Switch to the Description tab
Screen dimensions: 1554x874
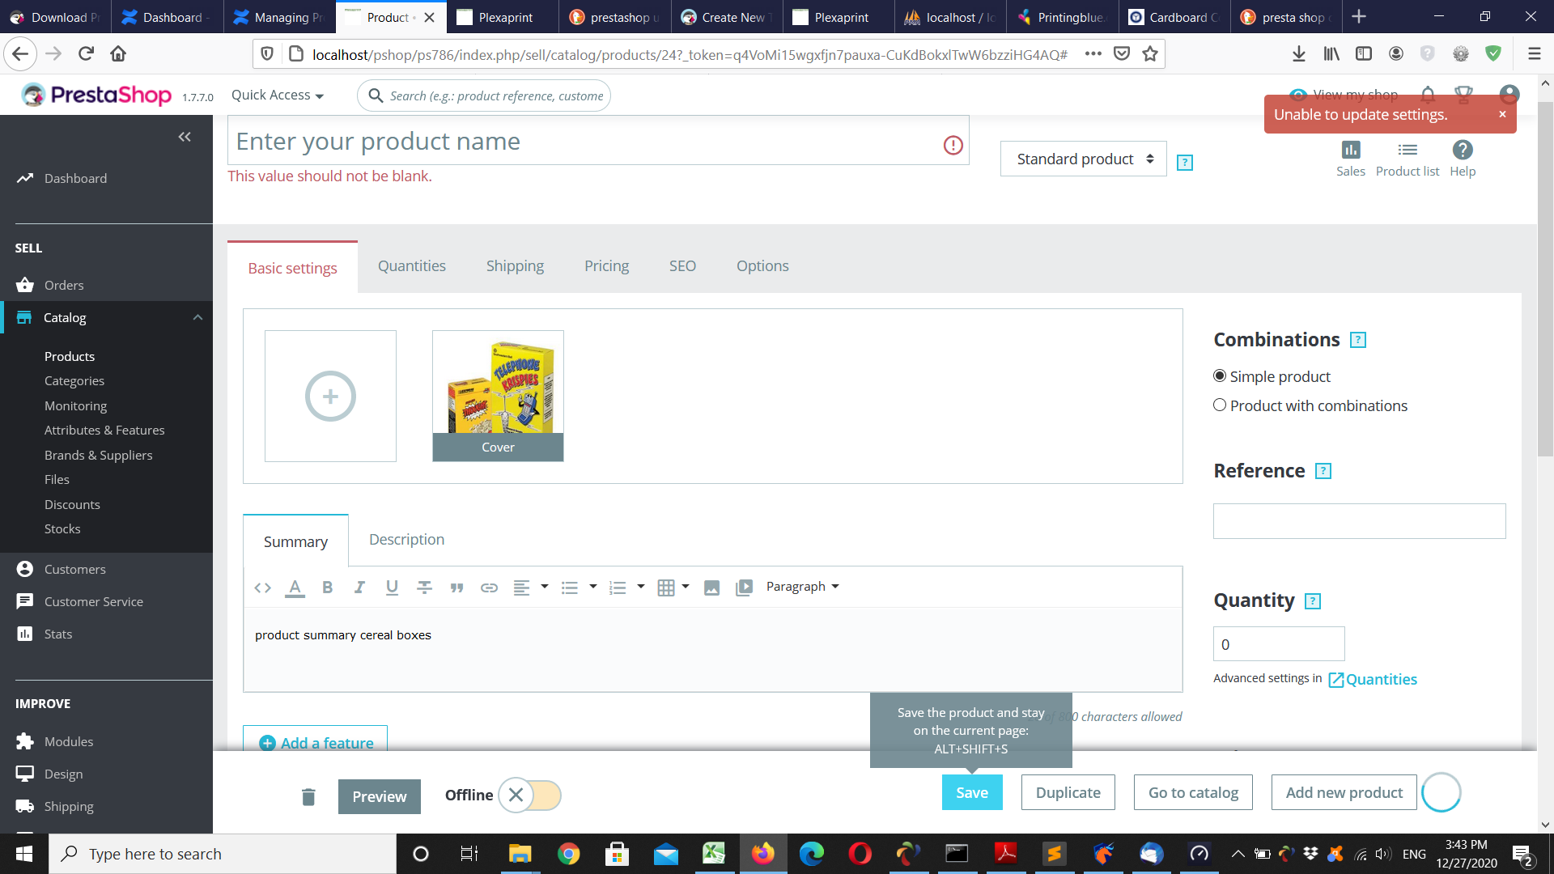click(x=406, y=540)
